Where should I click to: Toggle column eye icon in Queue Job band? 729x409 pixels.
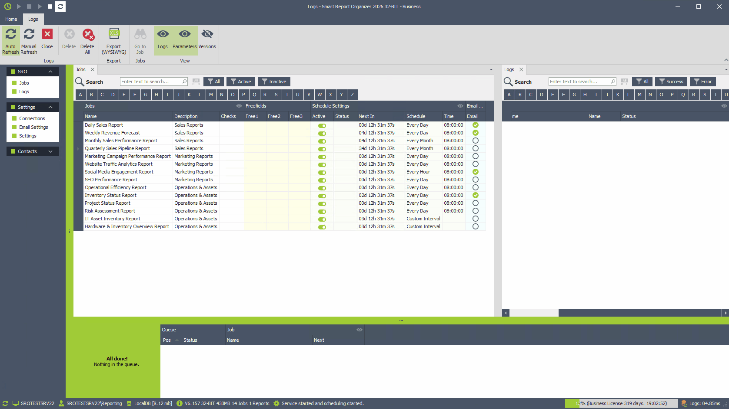[x=360, y=330]
